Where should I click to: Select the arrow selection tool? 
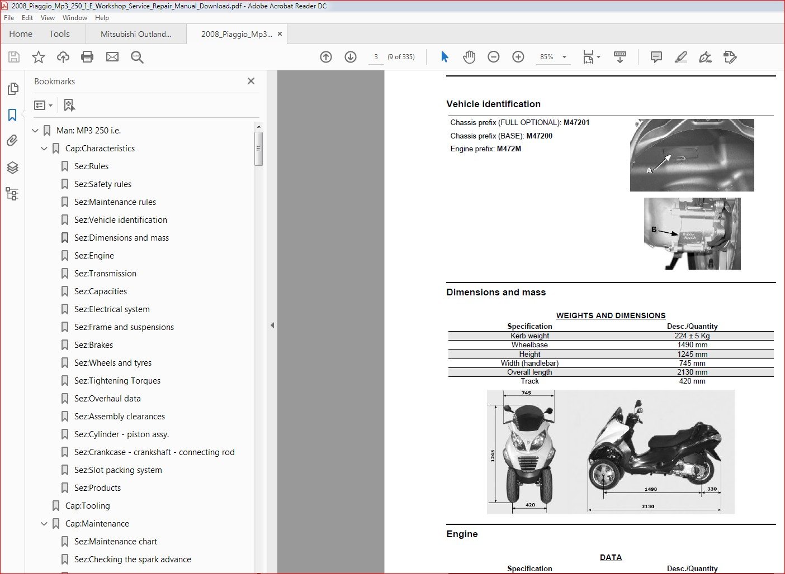(x=444, y=57)
